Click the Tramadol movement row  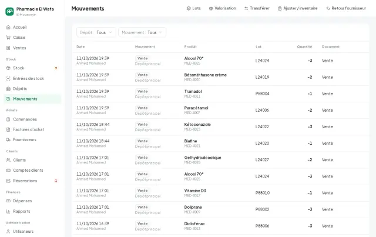(x=220, y=94)
